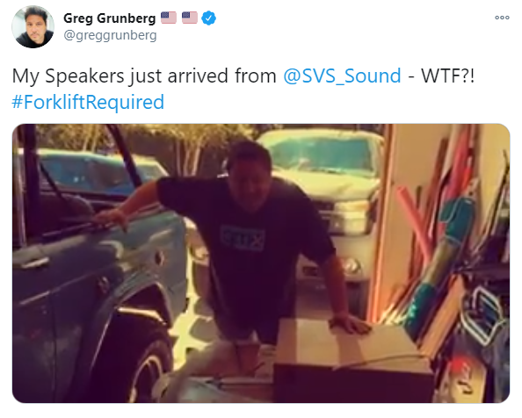This screenshot has width=522, height=418.
Task: Click the man's face in the video
Action: [x=249, y=179]
